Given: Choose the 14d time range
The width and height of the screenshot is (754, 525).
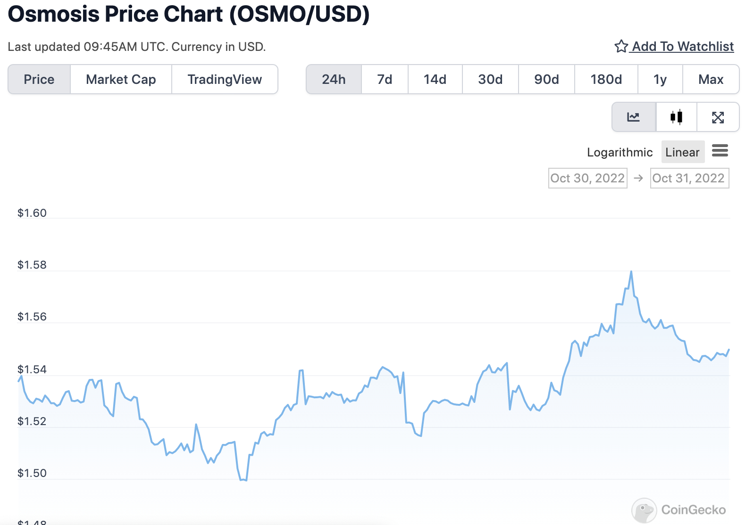Looking at the screenshot, I should tap(435, 79).
